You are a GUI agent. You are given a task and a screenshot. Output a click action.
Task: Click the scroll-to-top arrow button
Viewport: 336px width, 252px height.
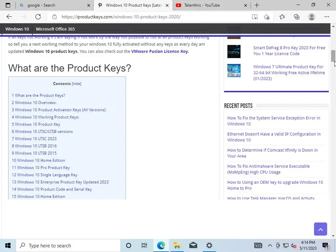320,229
